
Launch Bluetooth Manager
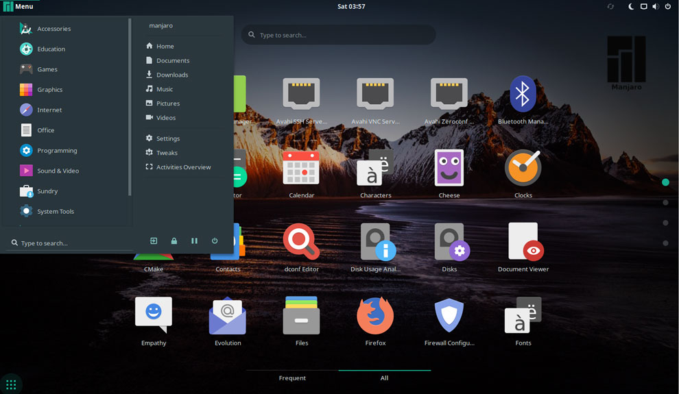[x=523, y=101]
